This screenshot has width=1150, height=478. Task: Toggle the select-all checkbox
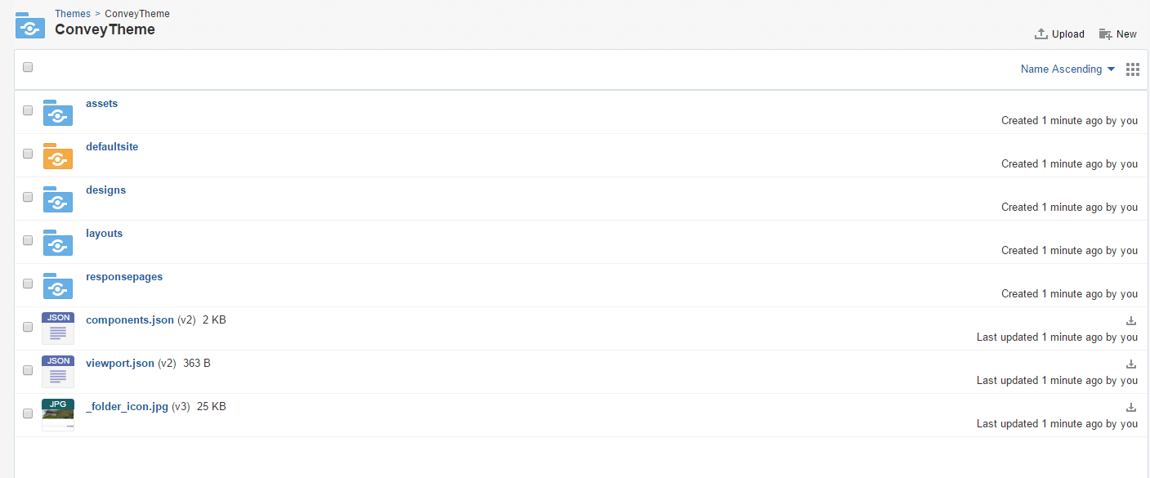(28, 67)
